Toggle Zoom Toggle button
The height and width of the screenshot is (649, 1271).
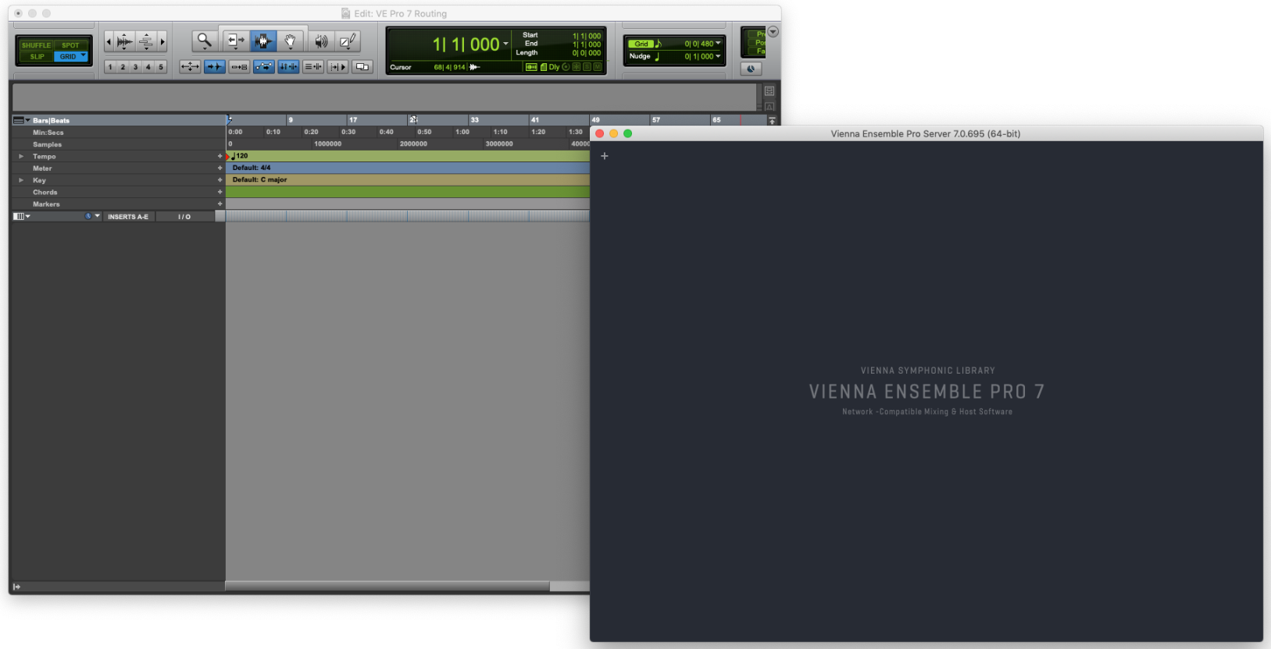[190, 67]
